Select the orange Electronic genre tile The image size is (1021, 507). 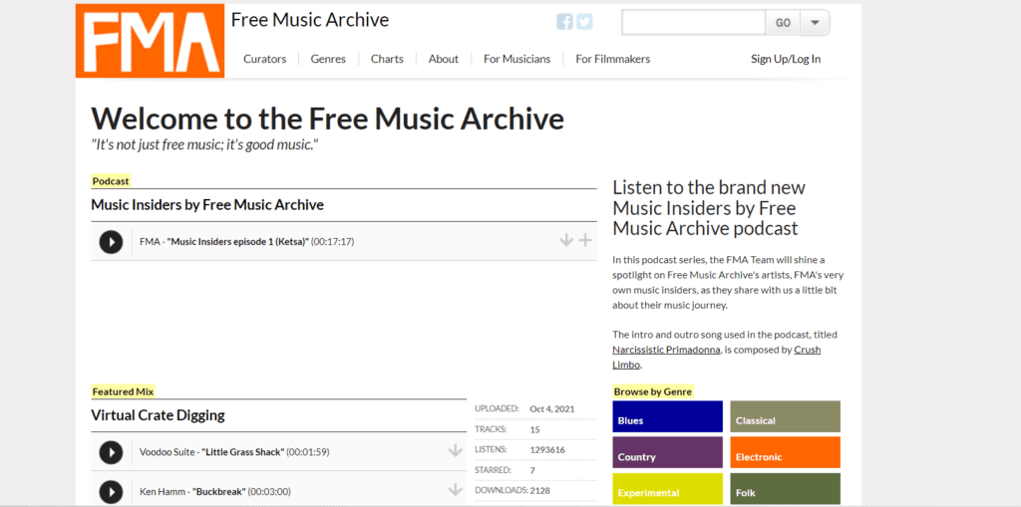point(785,453)
